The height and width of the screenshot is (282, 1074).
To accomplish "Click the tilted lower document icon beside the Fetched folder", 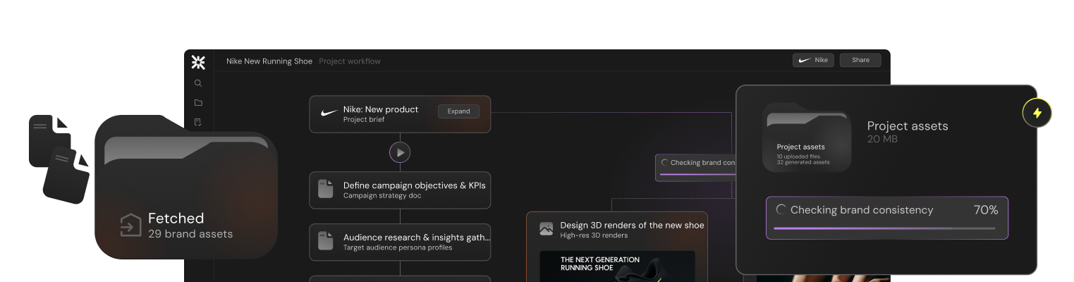I will pos(66,176).
